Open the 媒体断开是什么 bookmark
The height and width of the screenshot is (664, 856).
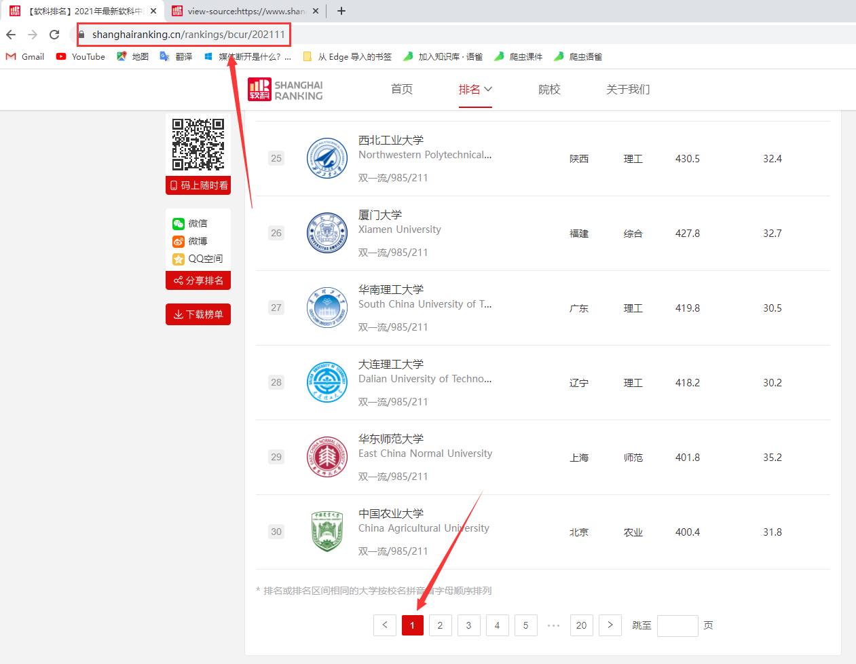(248, 57)
